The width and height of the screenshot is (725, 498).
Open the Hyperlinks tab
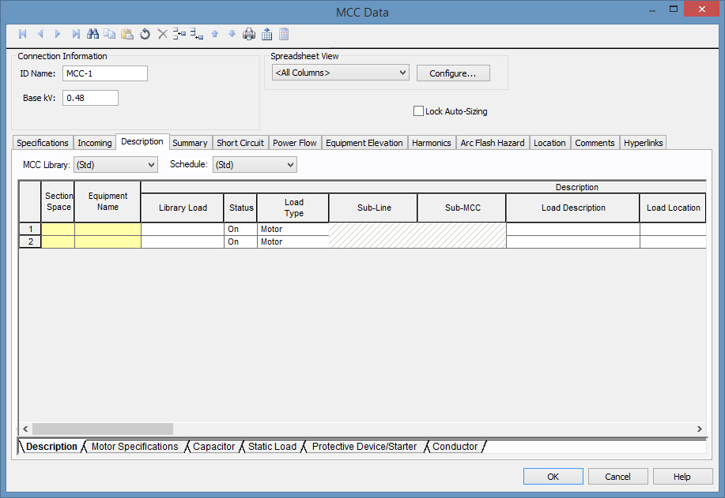(x=643, y=143)
